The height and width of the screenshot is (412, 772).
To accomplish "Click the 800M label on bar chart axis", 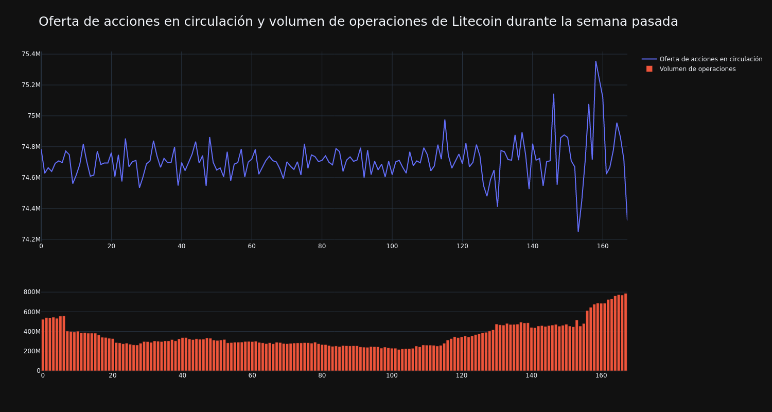I will tap(32, 292).
